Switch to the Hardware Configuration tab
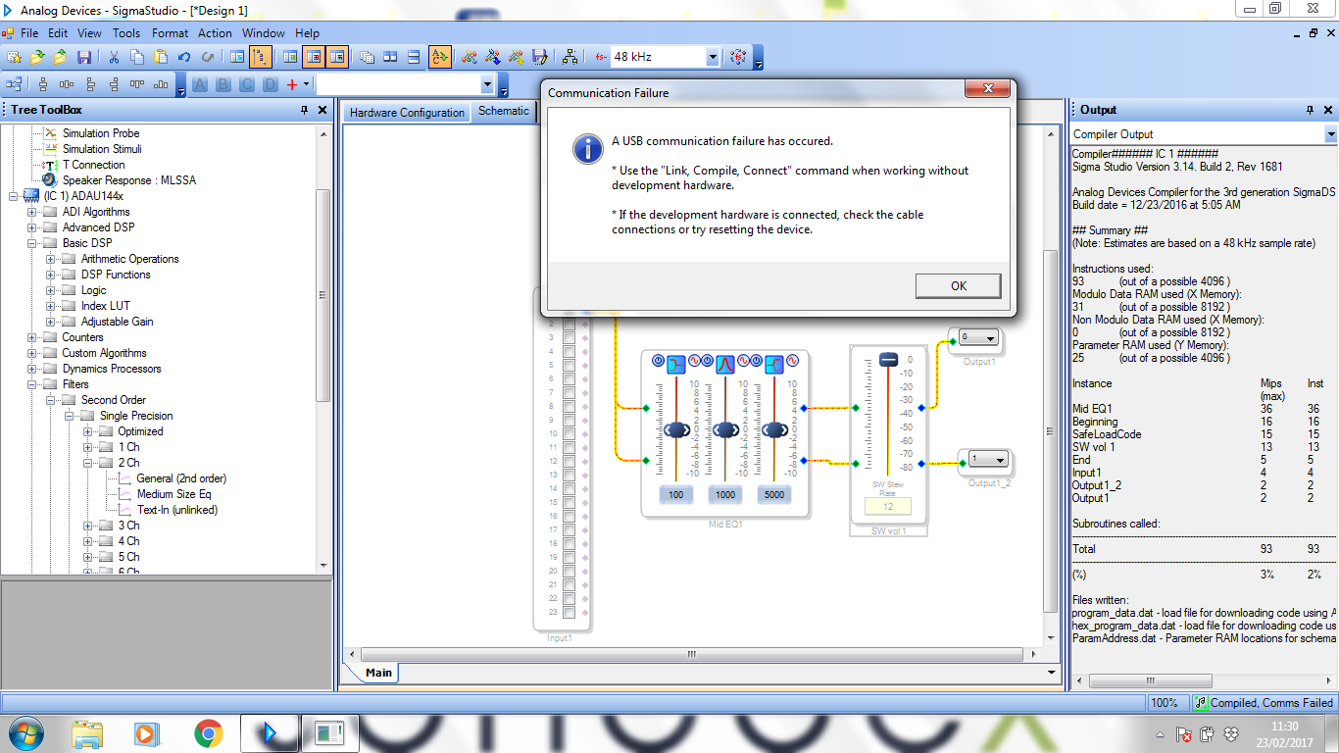 [407, 112]
